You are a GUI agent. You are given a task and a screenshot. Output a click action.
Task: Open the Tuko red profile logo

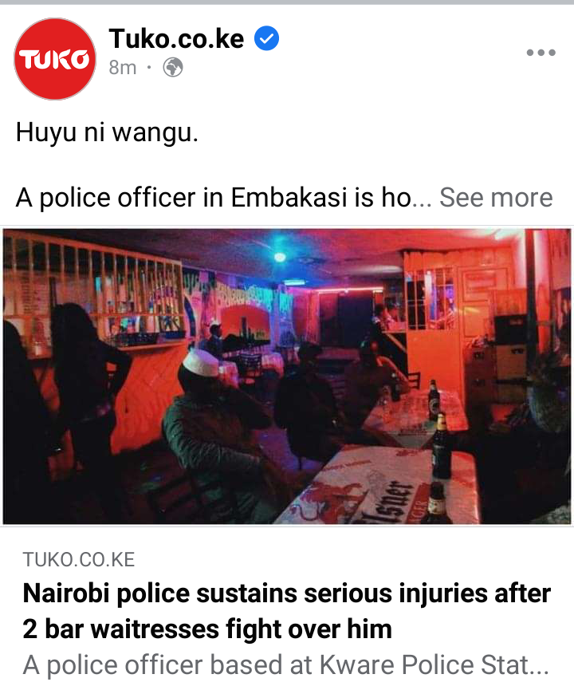[55, 58]
